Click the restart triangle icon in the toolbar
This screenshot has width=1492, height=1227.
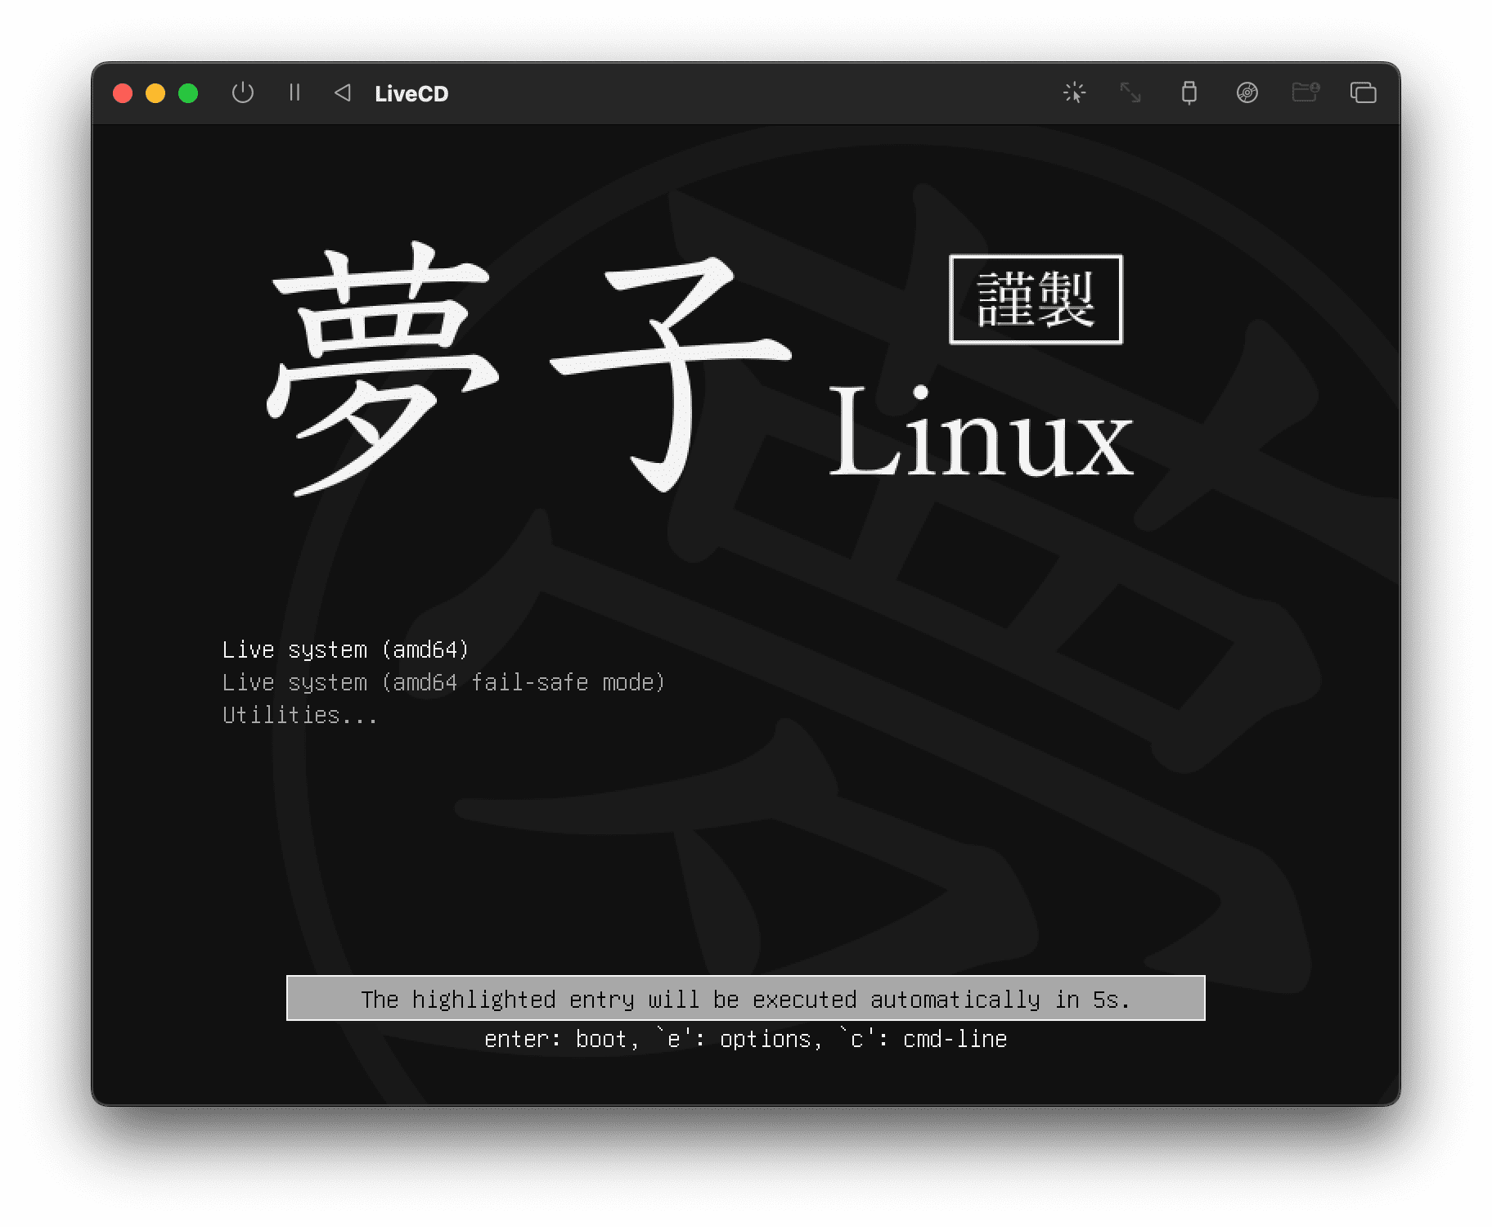coord(343,92)
